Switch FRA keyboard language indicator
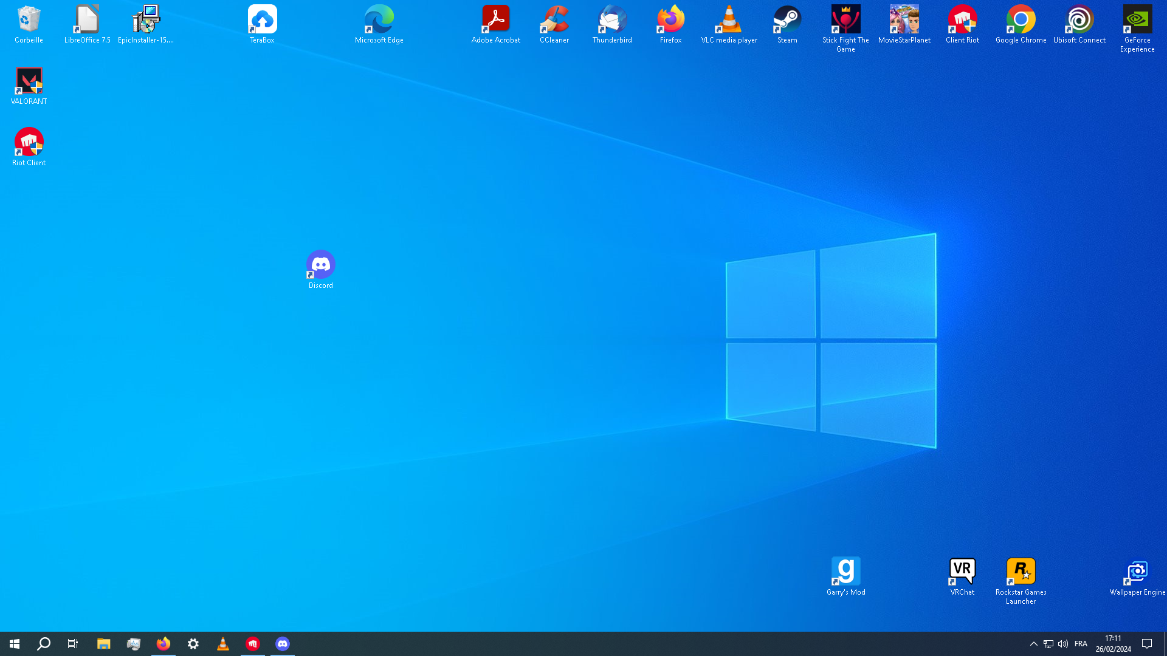Screen dimensions: 1167x656 [1081, 644]
